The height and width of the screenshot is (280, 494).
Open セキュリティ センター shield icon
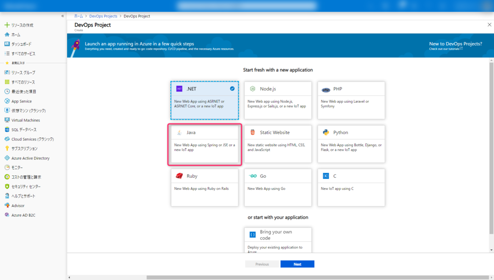(7, 186)
